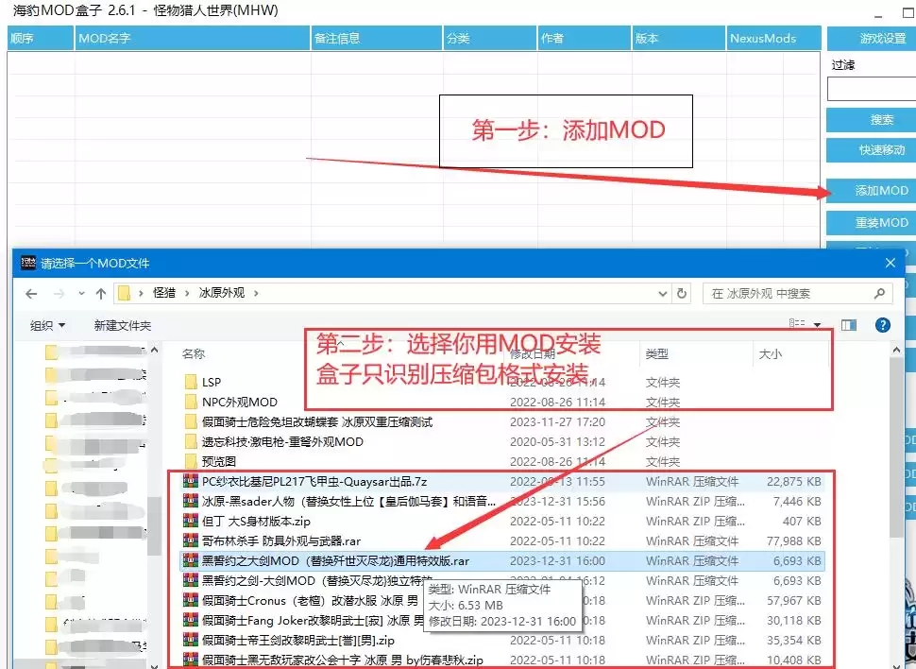The height and width of the screenshot is (669, 916).
Task: Select 假面骑士黑无敌玩家改公会十字 zip icon
Action: click(191, 660)
